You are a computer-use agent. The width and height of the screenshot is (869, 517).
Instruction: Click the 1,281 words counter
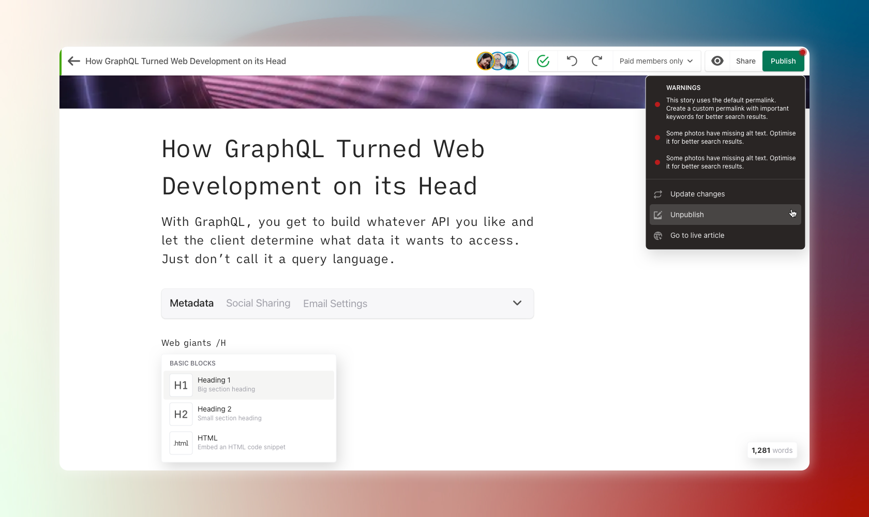point(772,450)
